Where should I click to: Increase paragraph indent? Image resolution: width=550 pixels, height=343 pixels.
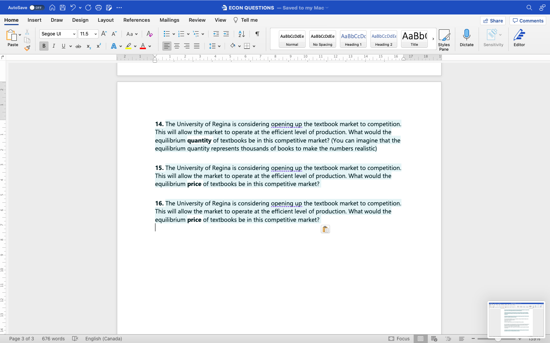226,34
